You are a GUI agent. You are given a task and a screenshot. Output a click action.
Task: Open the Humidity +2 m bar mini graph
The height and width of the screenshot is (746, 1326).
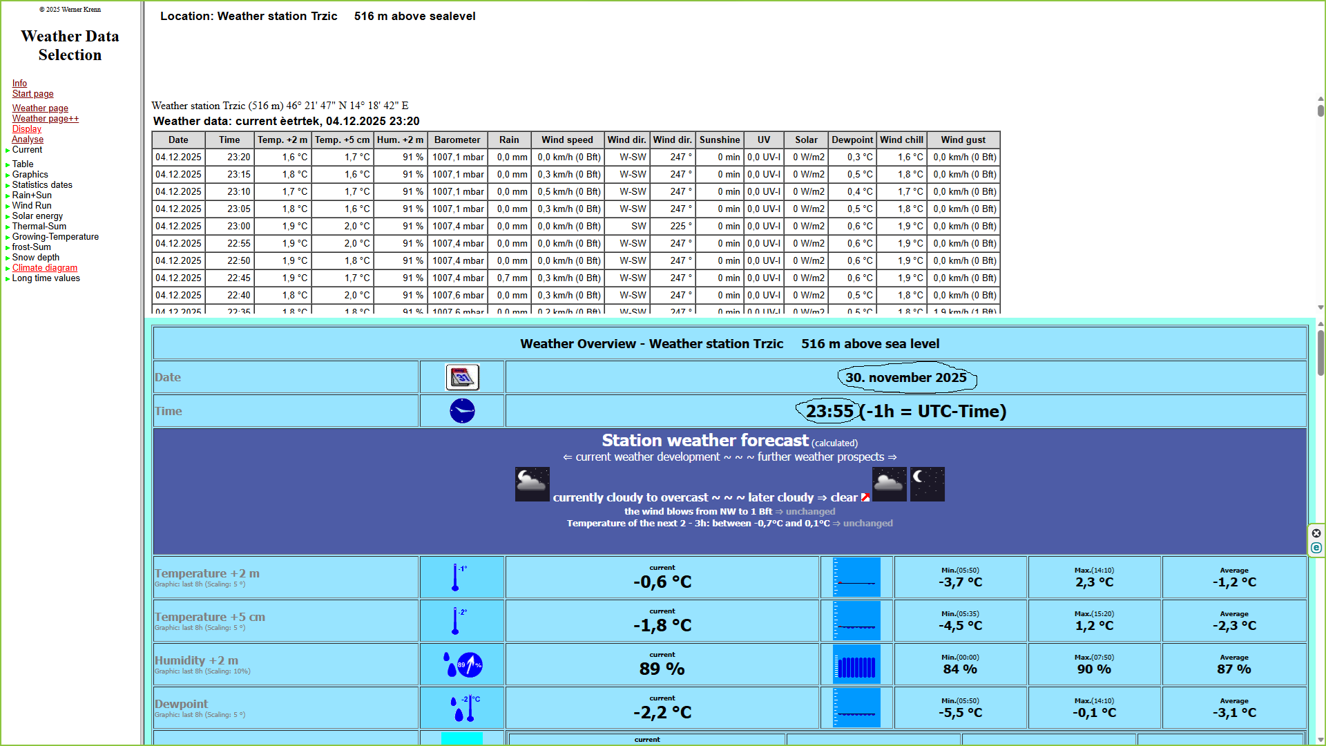(856, 664)
